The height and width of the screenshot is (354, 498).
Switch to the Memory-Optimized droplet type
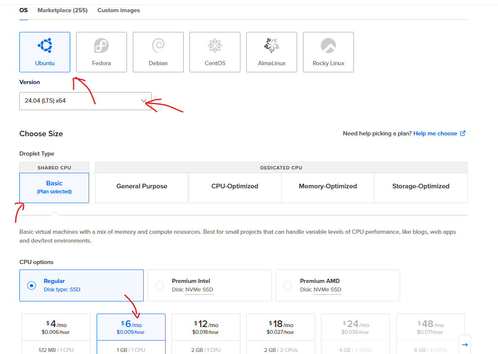click(327, 186)
